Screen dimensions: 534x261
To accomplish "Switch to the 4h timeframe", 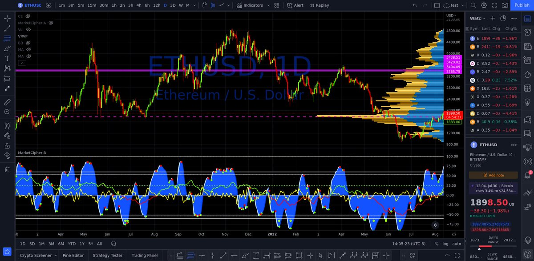I will [138, 5].
